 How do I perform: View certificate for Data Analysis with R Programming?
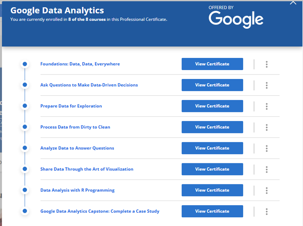coord(212,190)
